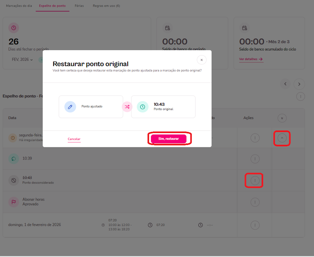Open Espelho de ponto table options menu
The image size is (314, 257).
click(x=300, y=96)
